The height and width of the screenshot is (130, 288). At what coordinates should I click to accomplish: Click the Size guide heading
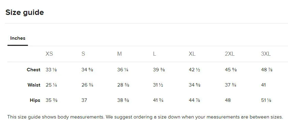click(25, 13)
